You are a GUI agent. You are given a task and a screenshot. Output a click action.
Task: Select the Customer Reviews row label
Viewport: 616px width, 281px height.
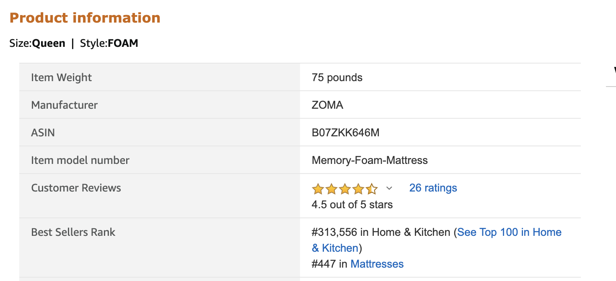(76, 188)
